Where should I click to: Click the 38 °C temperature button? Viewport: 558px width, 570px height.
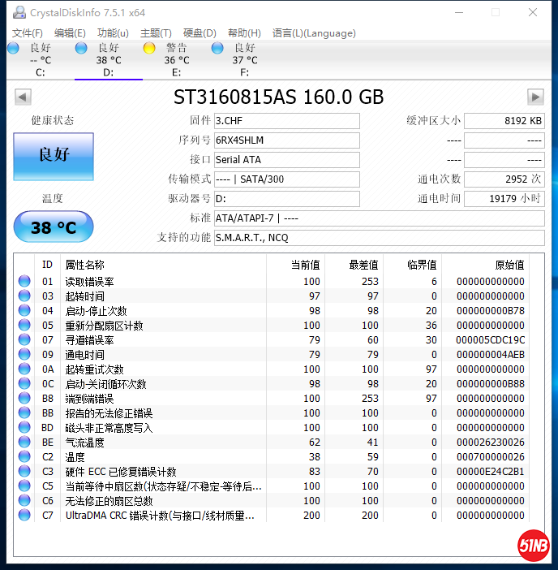click(x=54, y=227)
